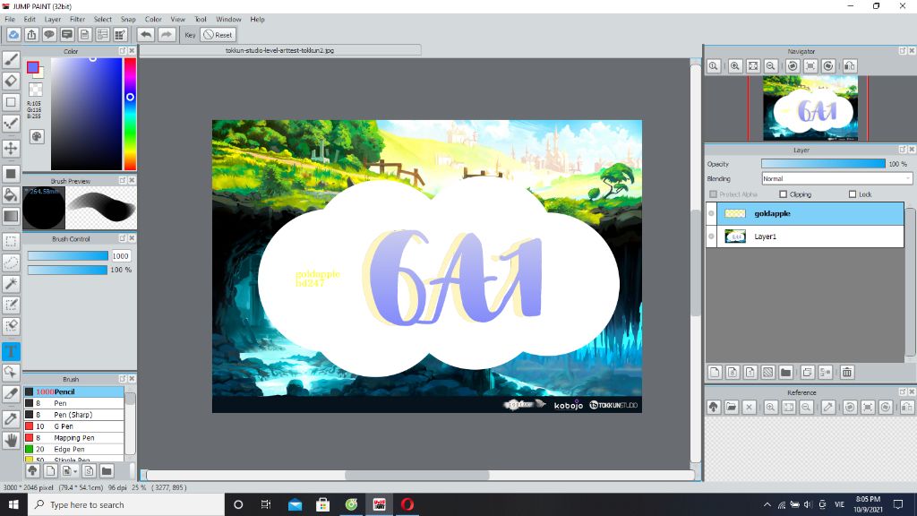Undock the Reference panel
This screenshot has height=516, width=917.
[x=903, y=392]
